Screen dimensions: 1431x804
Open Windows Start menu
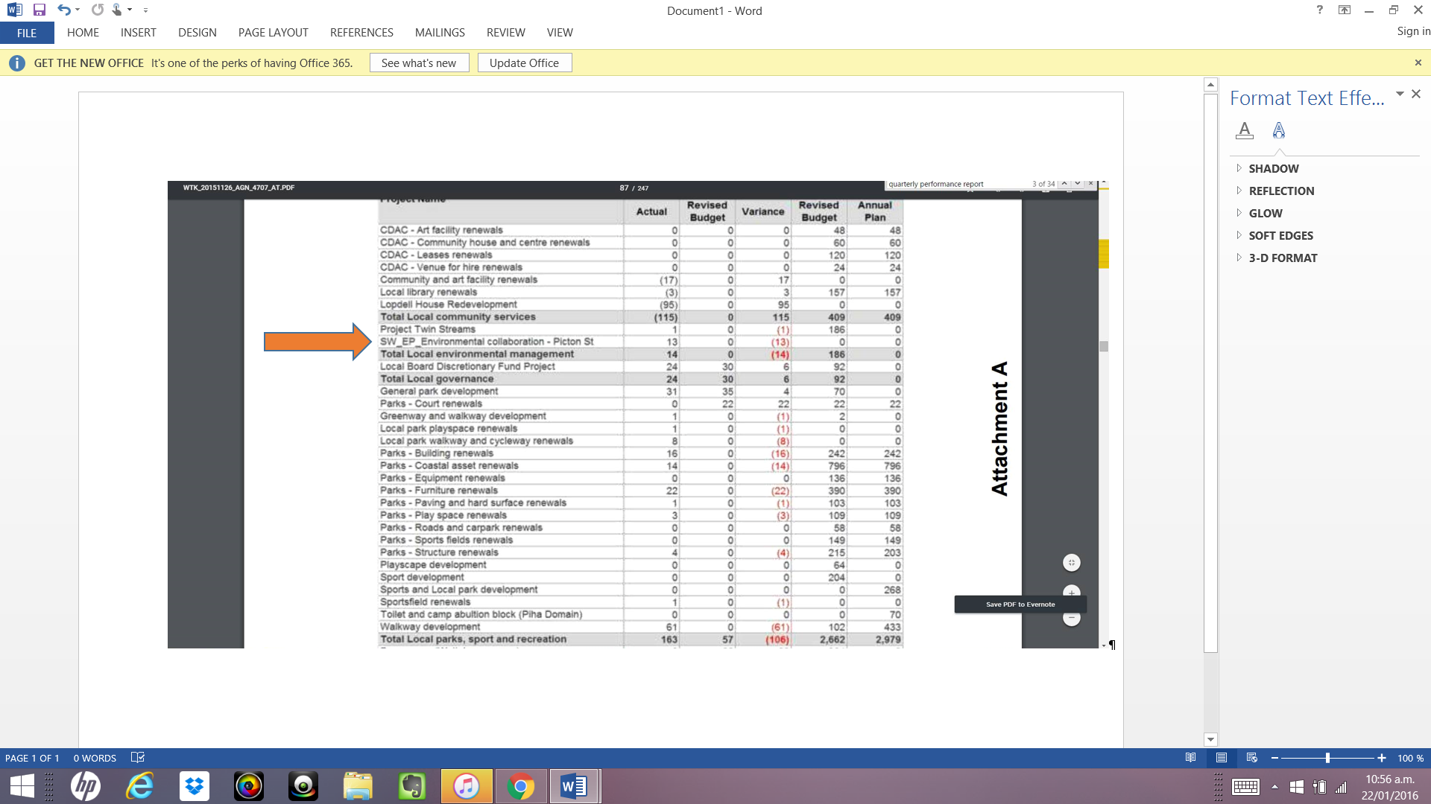(x=22, y=786)
